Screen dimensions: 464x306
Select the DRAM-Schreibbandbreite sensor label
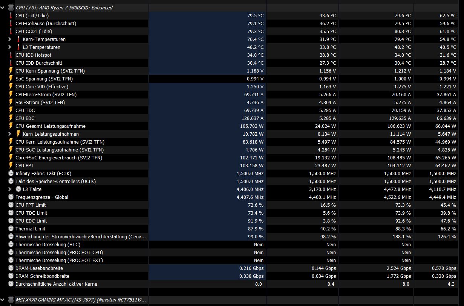tap(42, 276)
